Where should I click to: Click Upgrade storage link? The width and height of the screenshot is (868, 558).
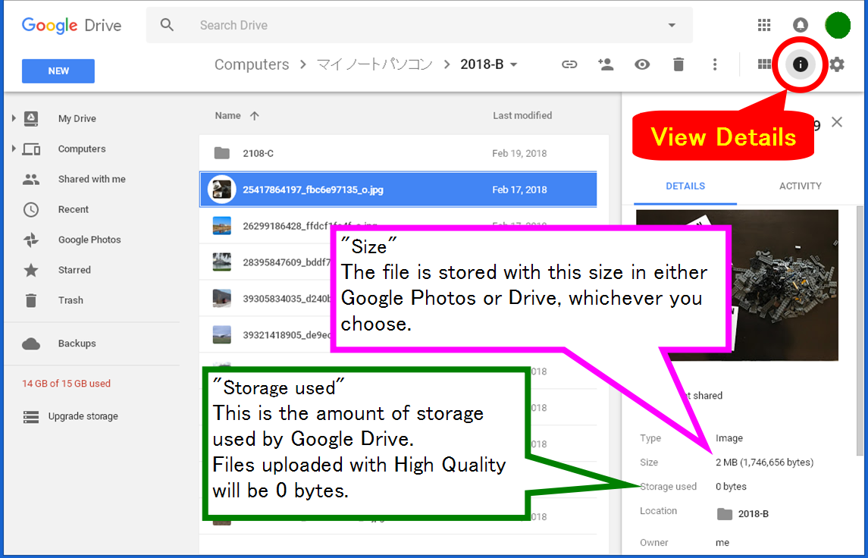pos(83,416)
